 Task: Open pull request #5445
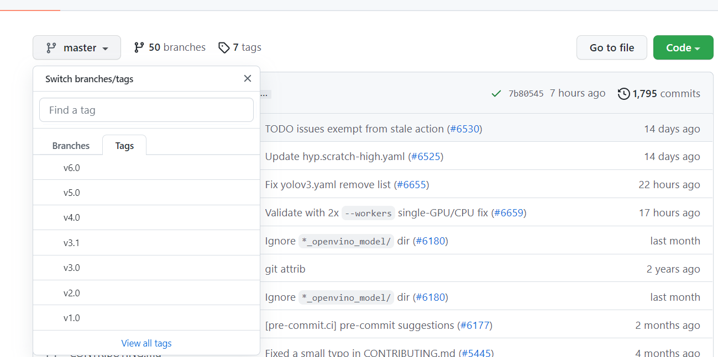(x=476, y=353)
